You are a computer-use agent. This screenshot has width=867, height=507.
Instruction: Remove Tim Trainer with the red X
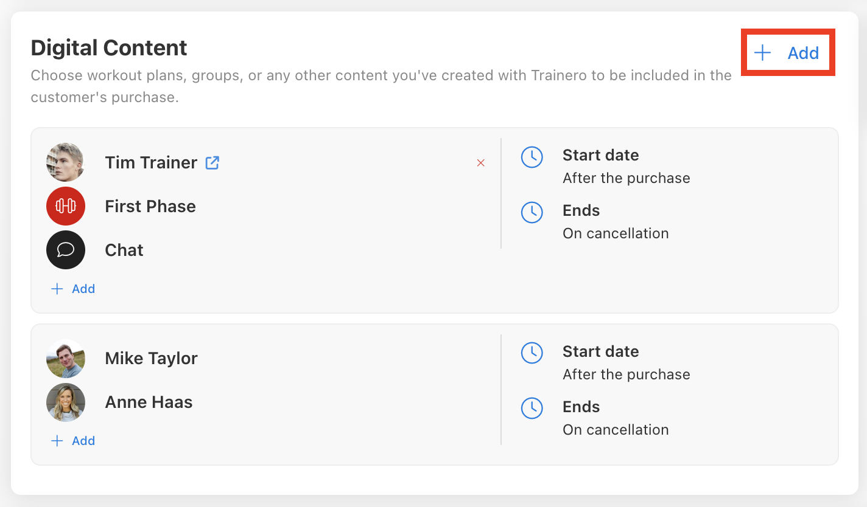click(481, 162)
